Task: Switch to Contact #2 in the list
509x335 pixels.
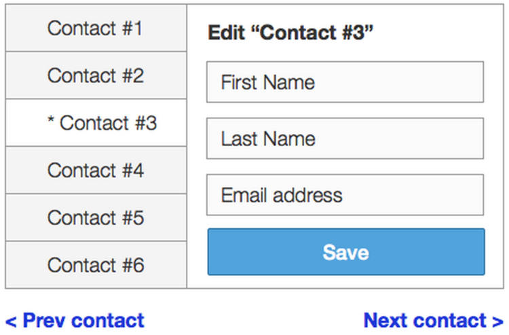Action: click(95, 75)
